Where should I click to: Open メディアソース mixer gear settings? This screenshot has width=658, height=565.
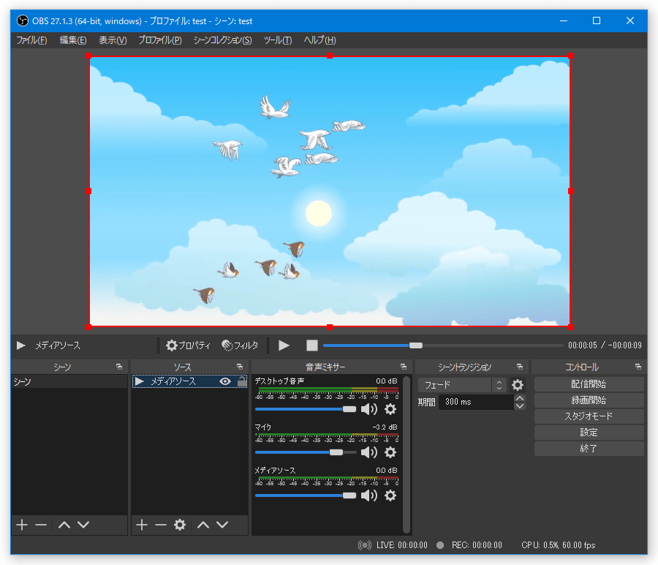pos(390,495)
